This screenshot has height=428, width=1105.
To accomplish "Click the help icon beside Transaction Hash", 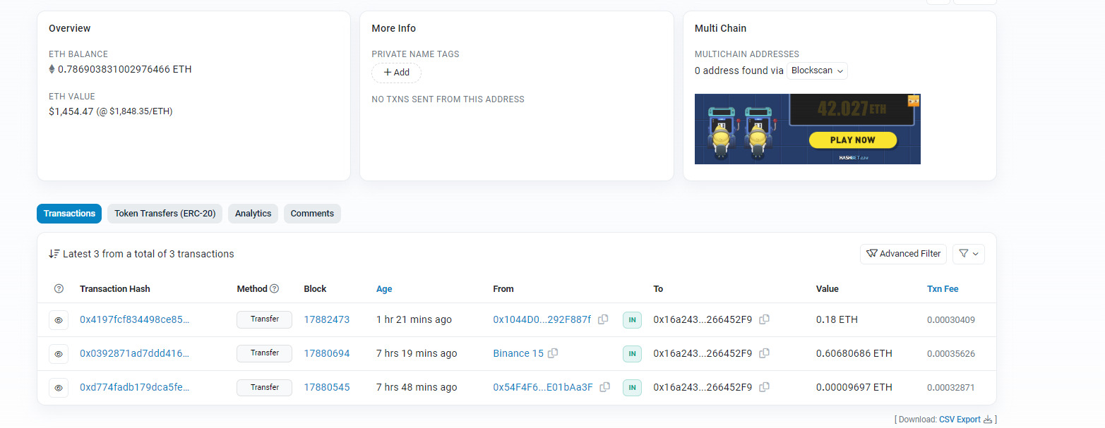I will (x=59, y=289).
